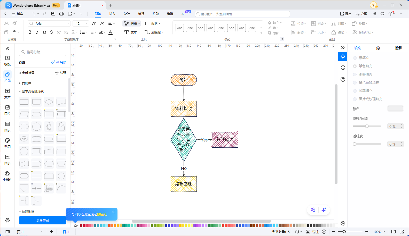Open the 100% zoom level dropdown

click(379, 232)
